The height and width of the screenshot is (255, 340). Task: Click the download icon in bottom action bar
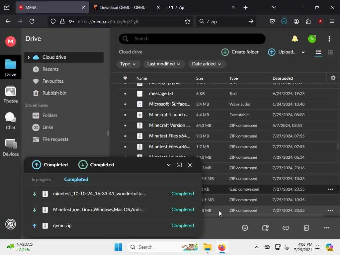click(245, 228)
